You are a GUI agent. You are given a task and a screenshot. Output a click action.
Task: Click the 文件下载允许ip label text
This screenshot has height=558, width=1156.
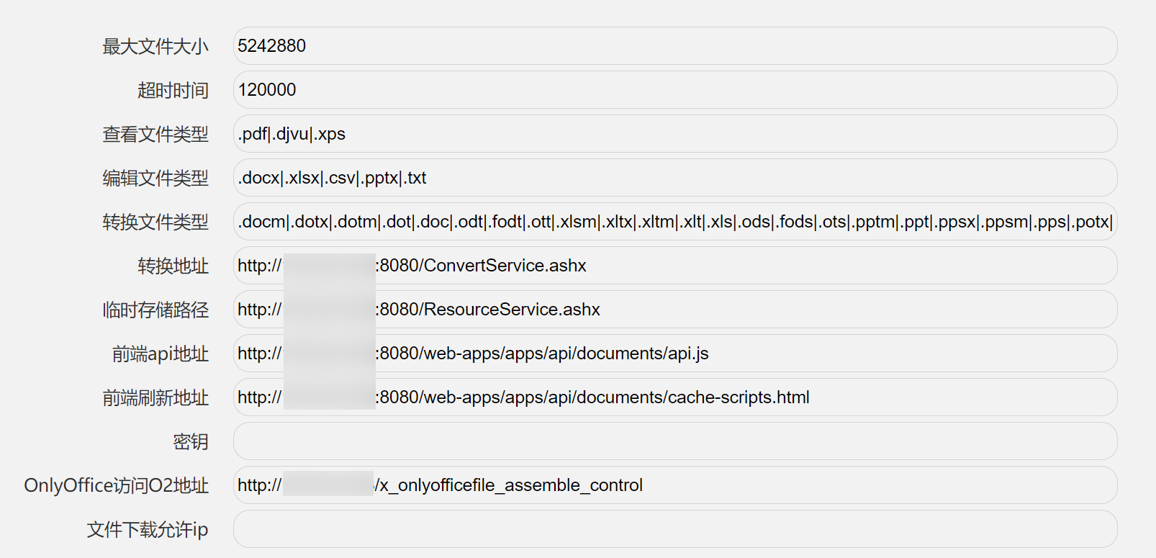[x=148, y=530]
